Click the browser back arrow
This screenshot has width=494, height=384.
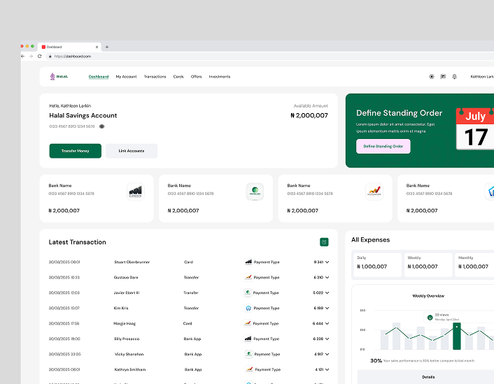(22, 57)
